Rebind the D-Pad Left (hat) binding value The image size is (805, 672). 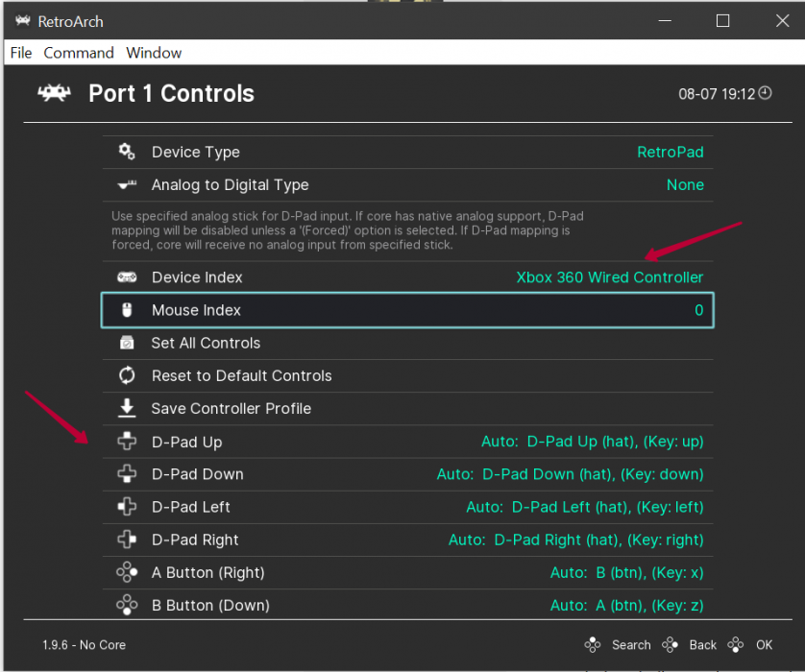pyautogui.click(x=585, y=507)
